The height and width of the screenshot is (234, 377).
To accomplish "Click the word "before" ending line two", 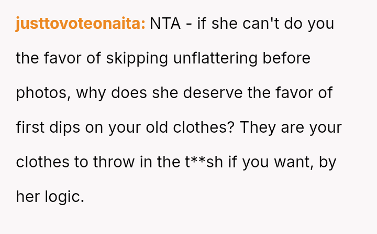I will coord(287,58).
